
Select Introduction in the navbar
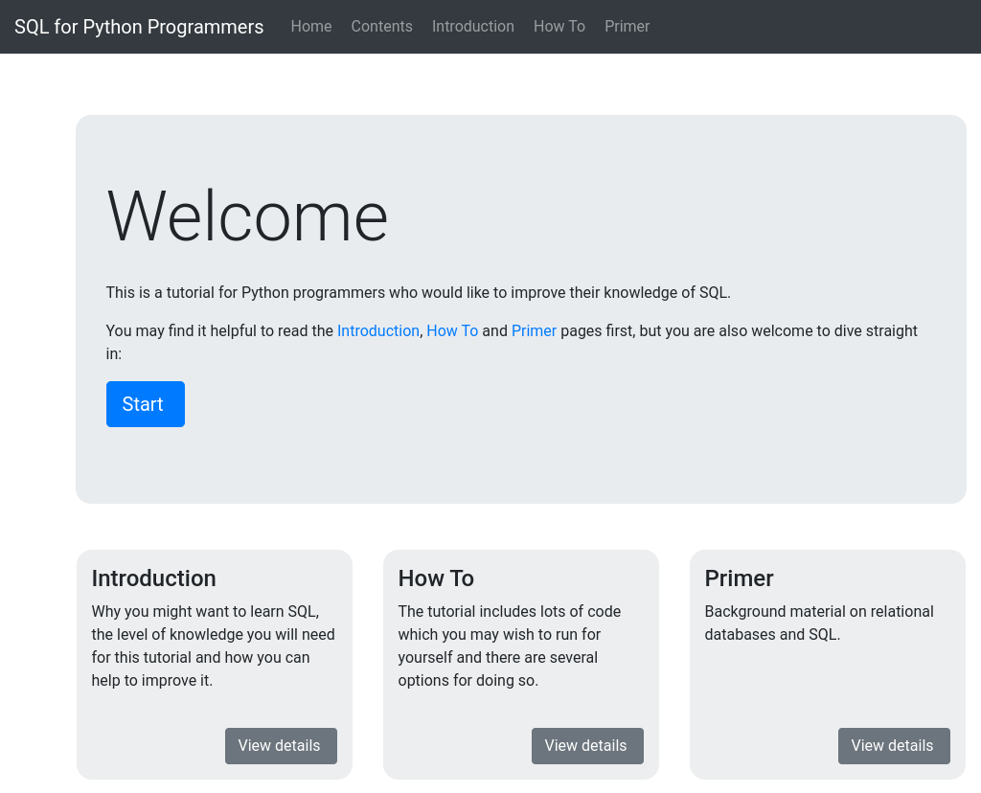(x=472, y=26)
